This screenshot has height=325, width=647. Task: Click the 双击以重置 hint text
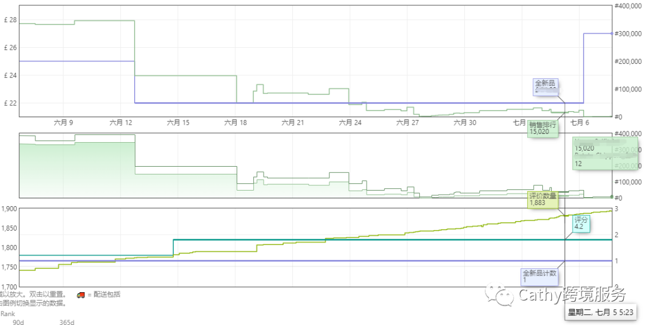(x=47, y=295)
